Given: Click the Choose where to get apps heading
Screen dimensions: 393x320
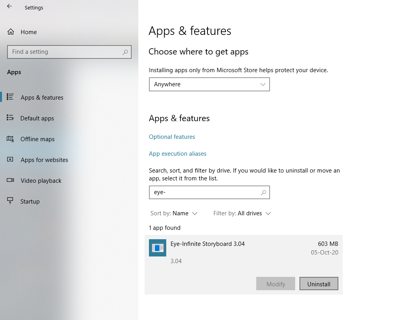Looking at the screenshot, I should [x=198, y=52].
